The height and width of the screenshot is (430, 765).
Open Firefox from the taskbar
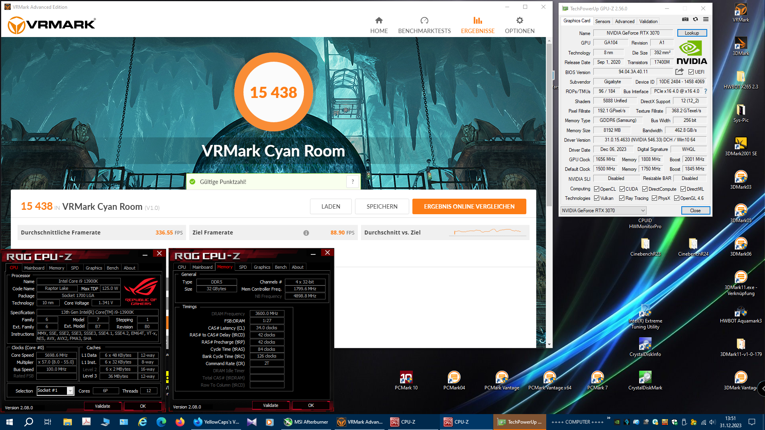pyautogui.click(x=180, y=422)
